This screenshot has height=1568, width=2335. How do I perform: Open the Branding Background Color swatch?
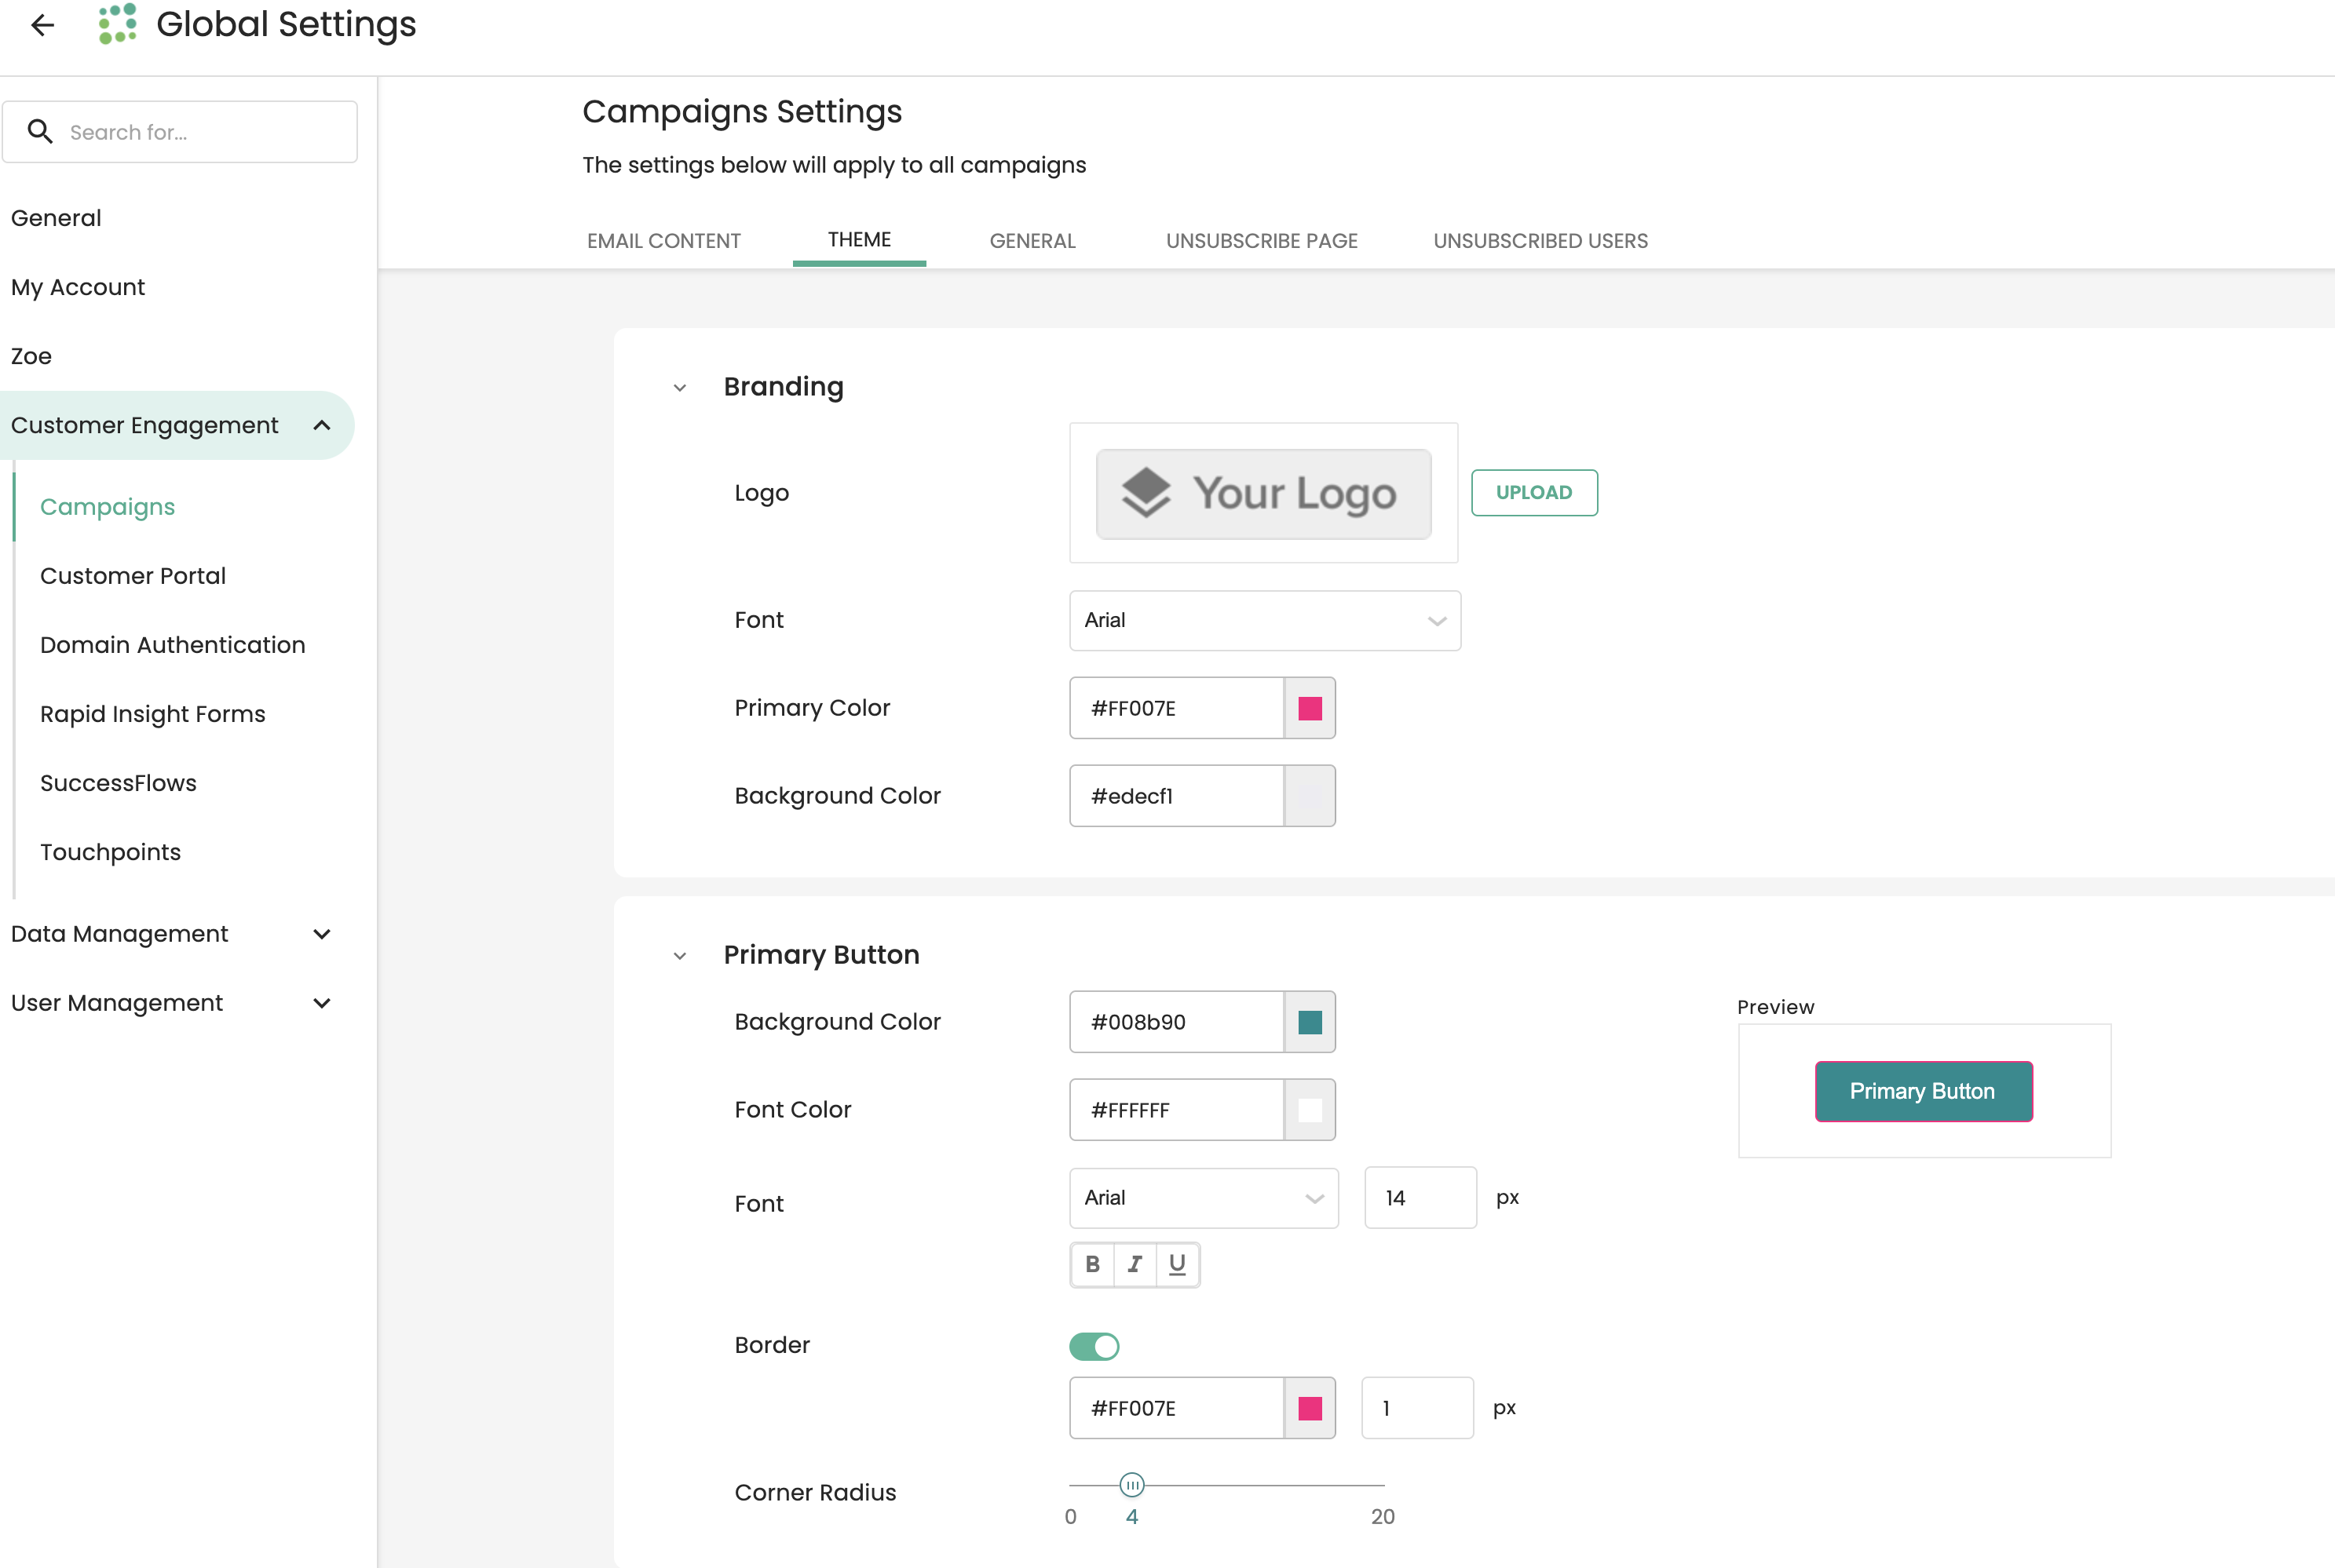point(1310,796)
